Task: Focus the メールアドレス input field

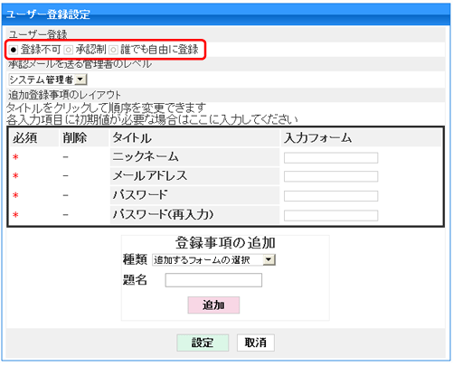Action: pos(331,176)
